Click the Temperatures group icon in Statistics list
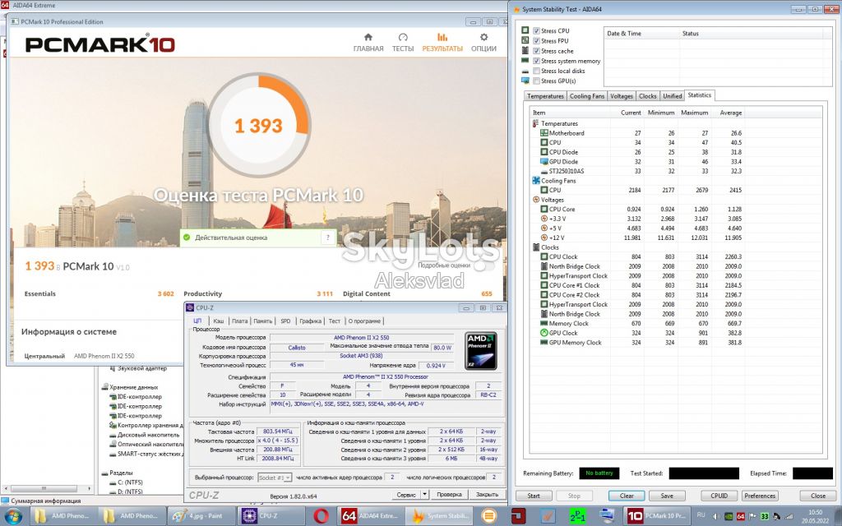The image size is (842, 526). [535, 123]
